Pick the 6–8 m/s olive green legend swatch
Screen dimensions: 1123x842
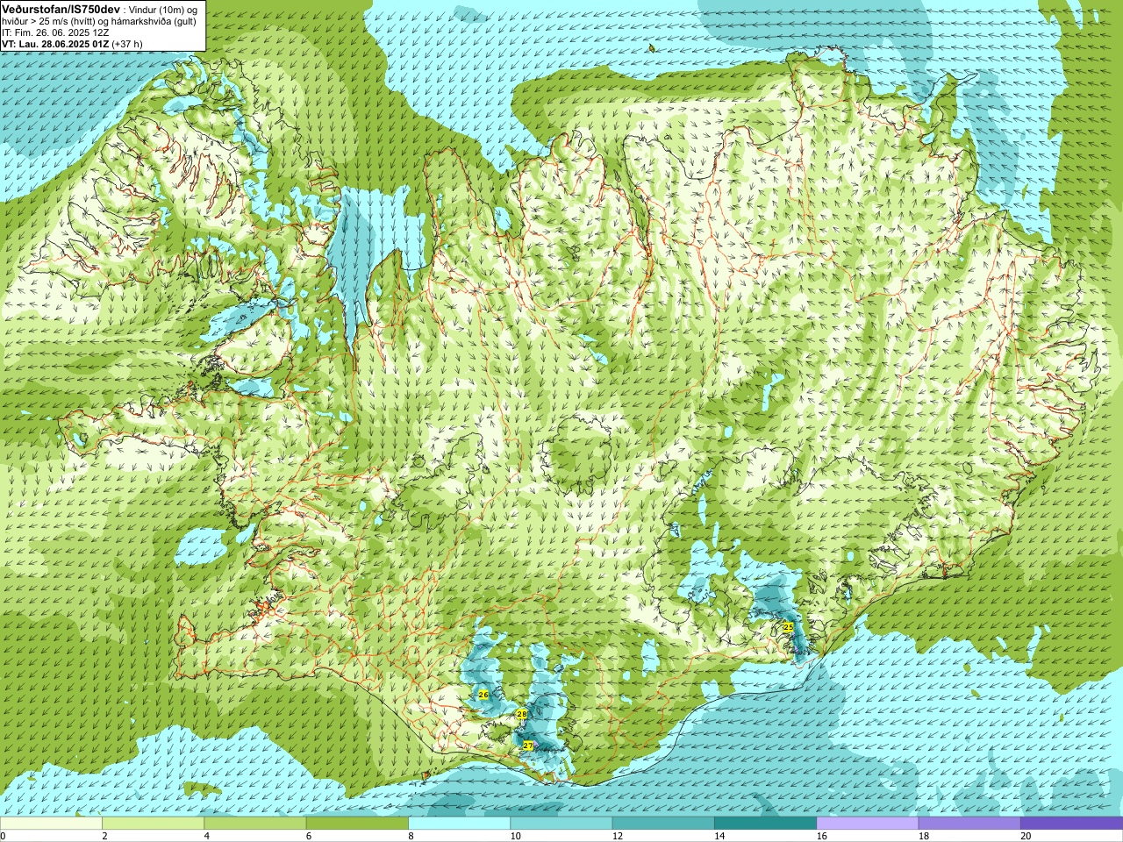pos(357,824)
